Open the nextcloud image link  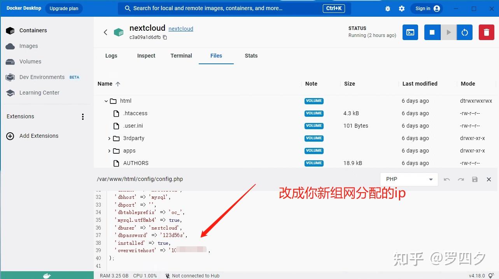click(x=180, y=28)
